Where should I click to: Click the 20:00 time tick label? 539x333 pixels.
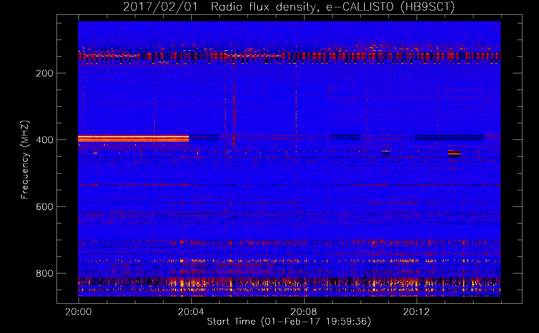pyautogui.click(x=78, y=312)
